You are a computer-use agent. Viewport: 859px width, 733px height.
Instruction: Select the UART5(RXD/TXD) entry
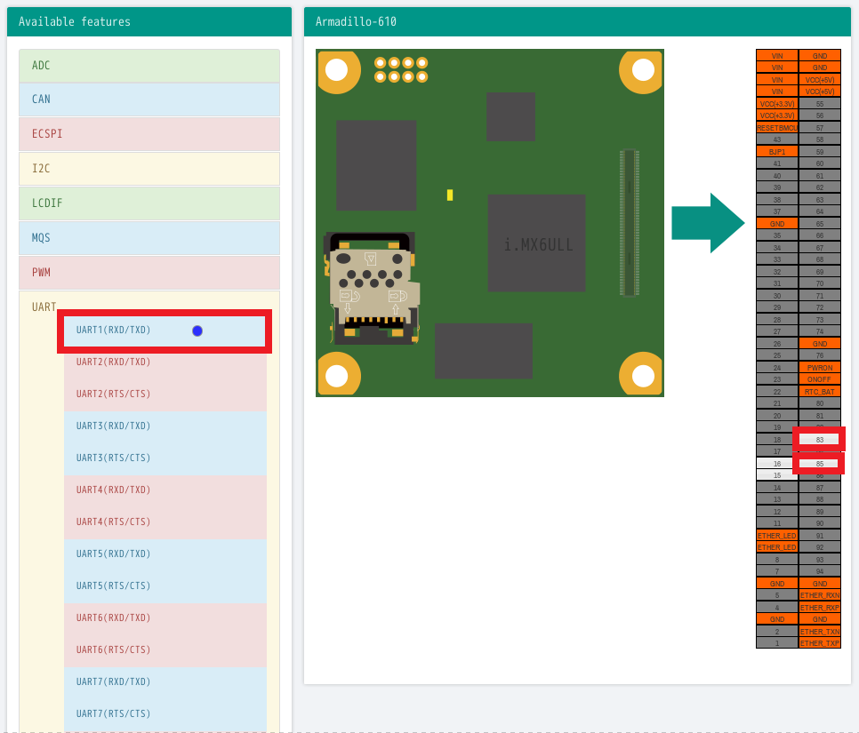click(165, 554)
